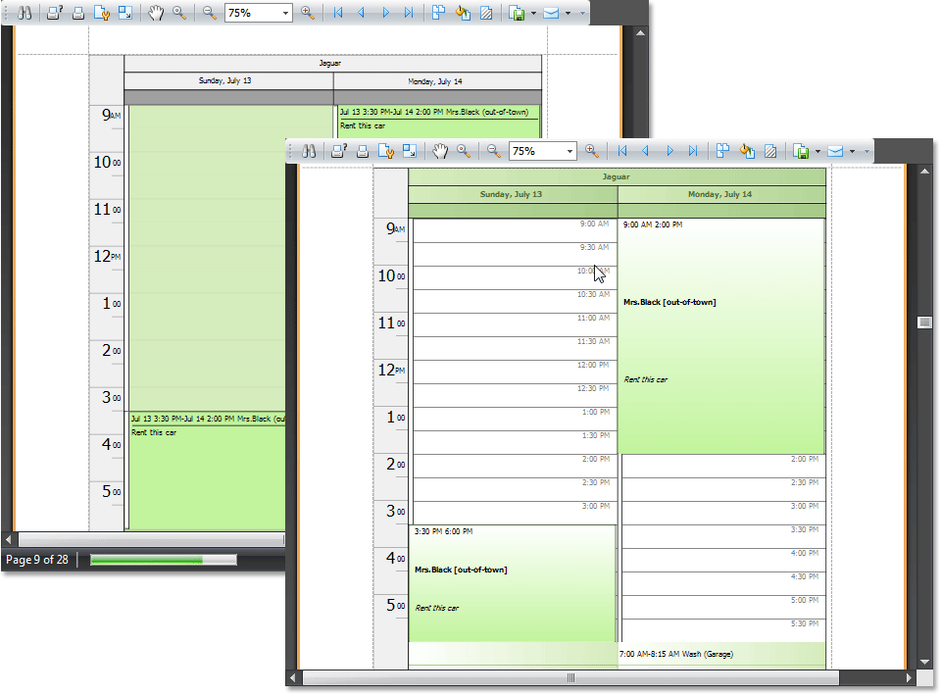The image size is (941, 695).
Task: Click '3:30 PM 6:00 PM' appointment in front window
Action: coord(513,583)
